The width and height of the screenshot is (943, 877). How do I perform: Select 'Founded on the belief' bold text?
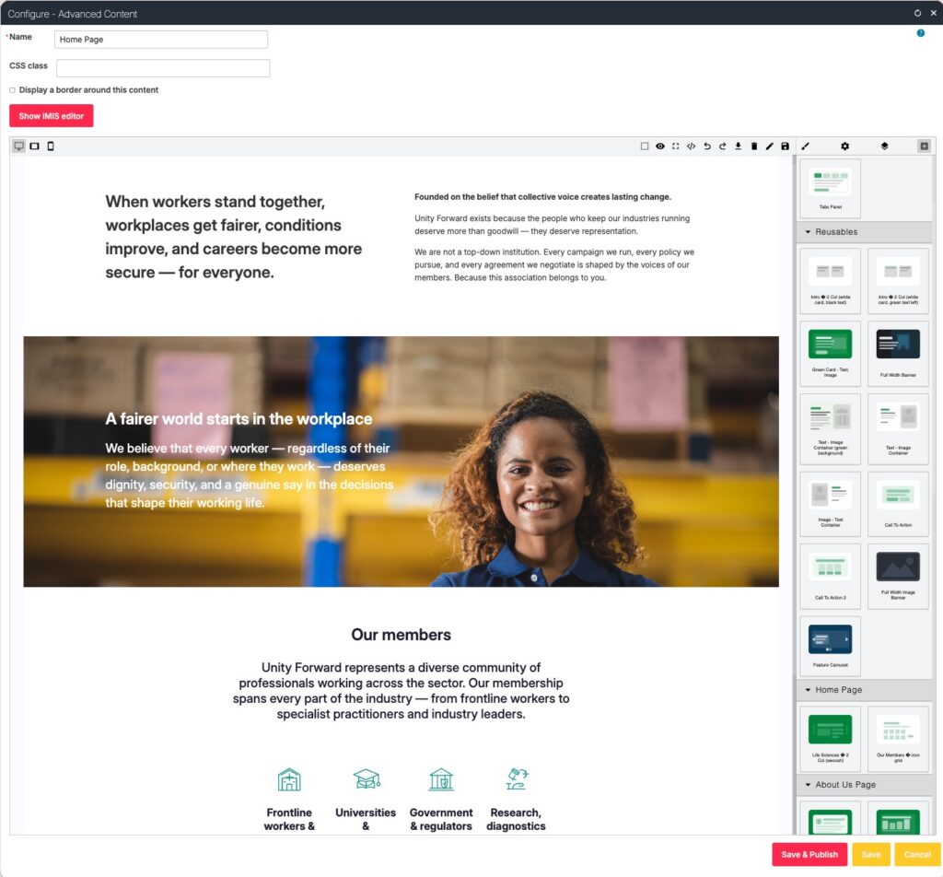point(542,197)
